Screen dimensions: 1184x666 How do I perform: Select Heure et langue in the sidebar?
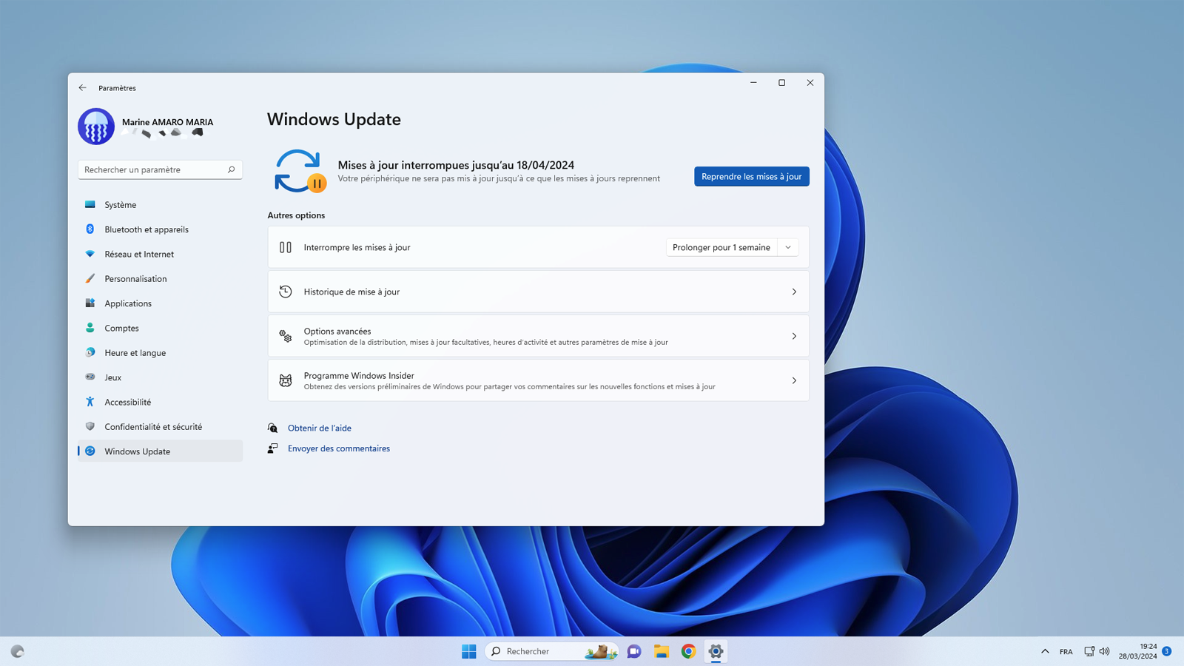point(134,353)
